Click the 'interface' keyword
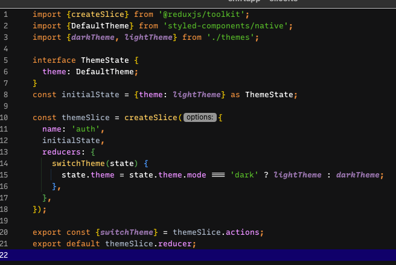 [54, 60]
